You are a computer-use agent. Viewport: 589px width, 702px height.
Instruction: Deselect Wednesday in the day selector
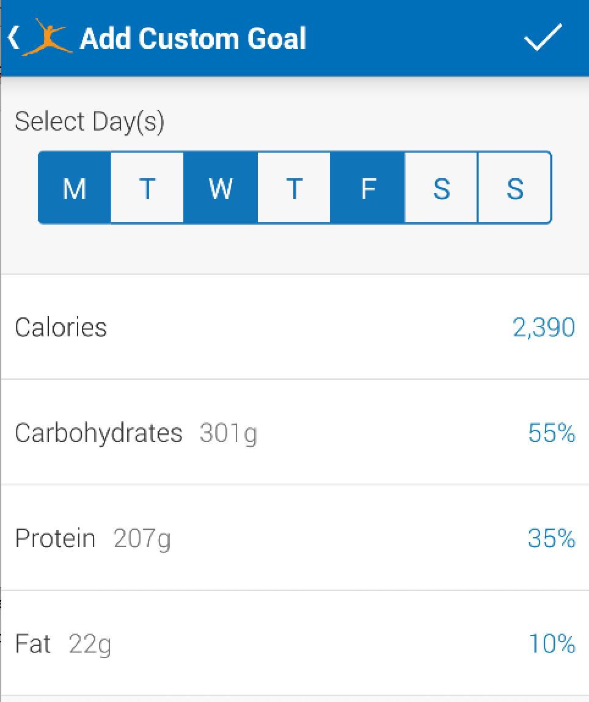221,187
